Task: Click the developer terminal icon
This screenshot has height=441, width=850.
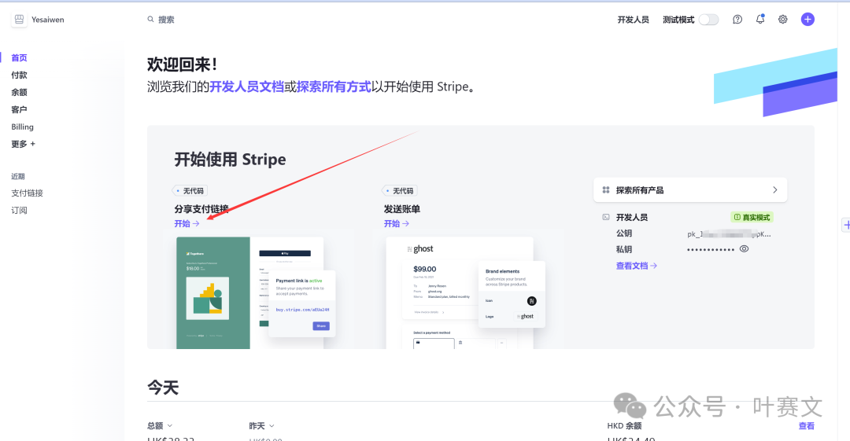Action: pyautogui.click(x=606, y=217)
